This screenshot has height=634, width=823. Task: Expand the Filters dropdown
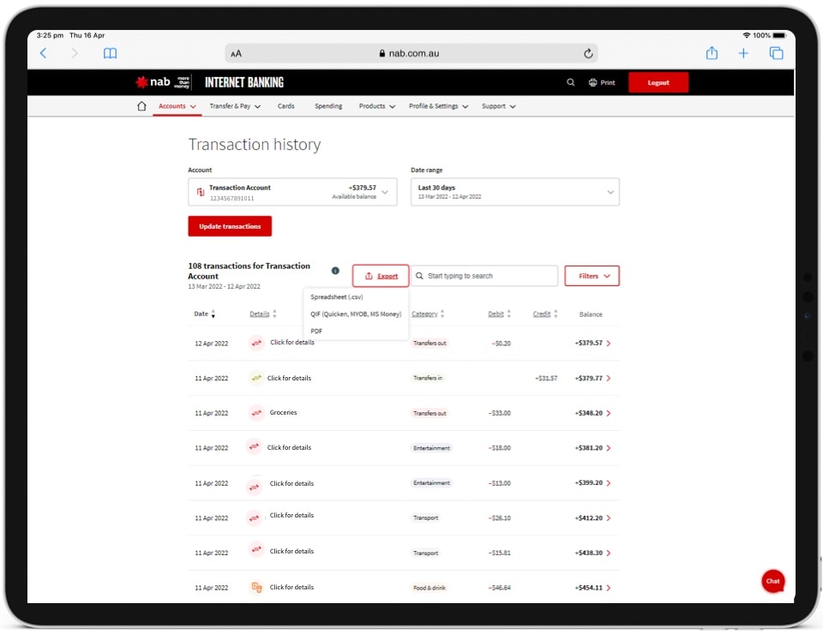click(x=592, y=276)
